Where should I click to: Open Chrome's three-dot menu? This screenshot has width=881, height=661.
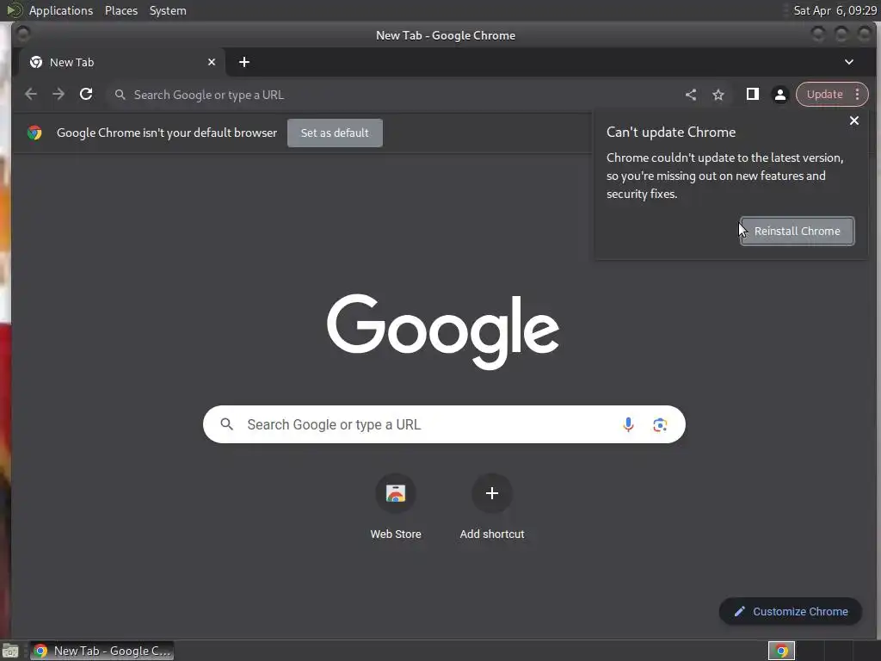(x=858, y=95)
